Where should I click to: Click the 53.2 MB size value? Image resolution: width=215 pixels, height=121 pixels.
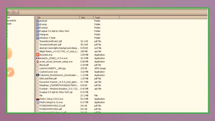84,99
